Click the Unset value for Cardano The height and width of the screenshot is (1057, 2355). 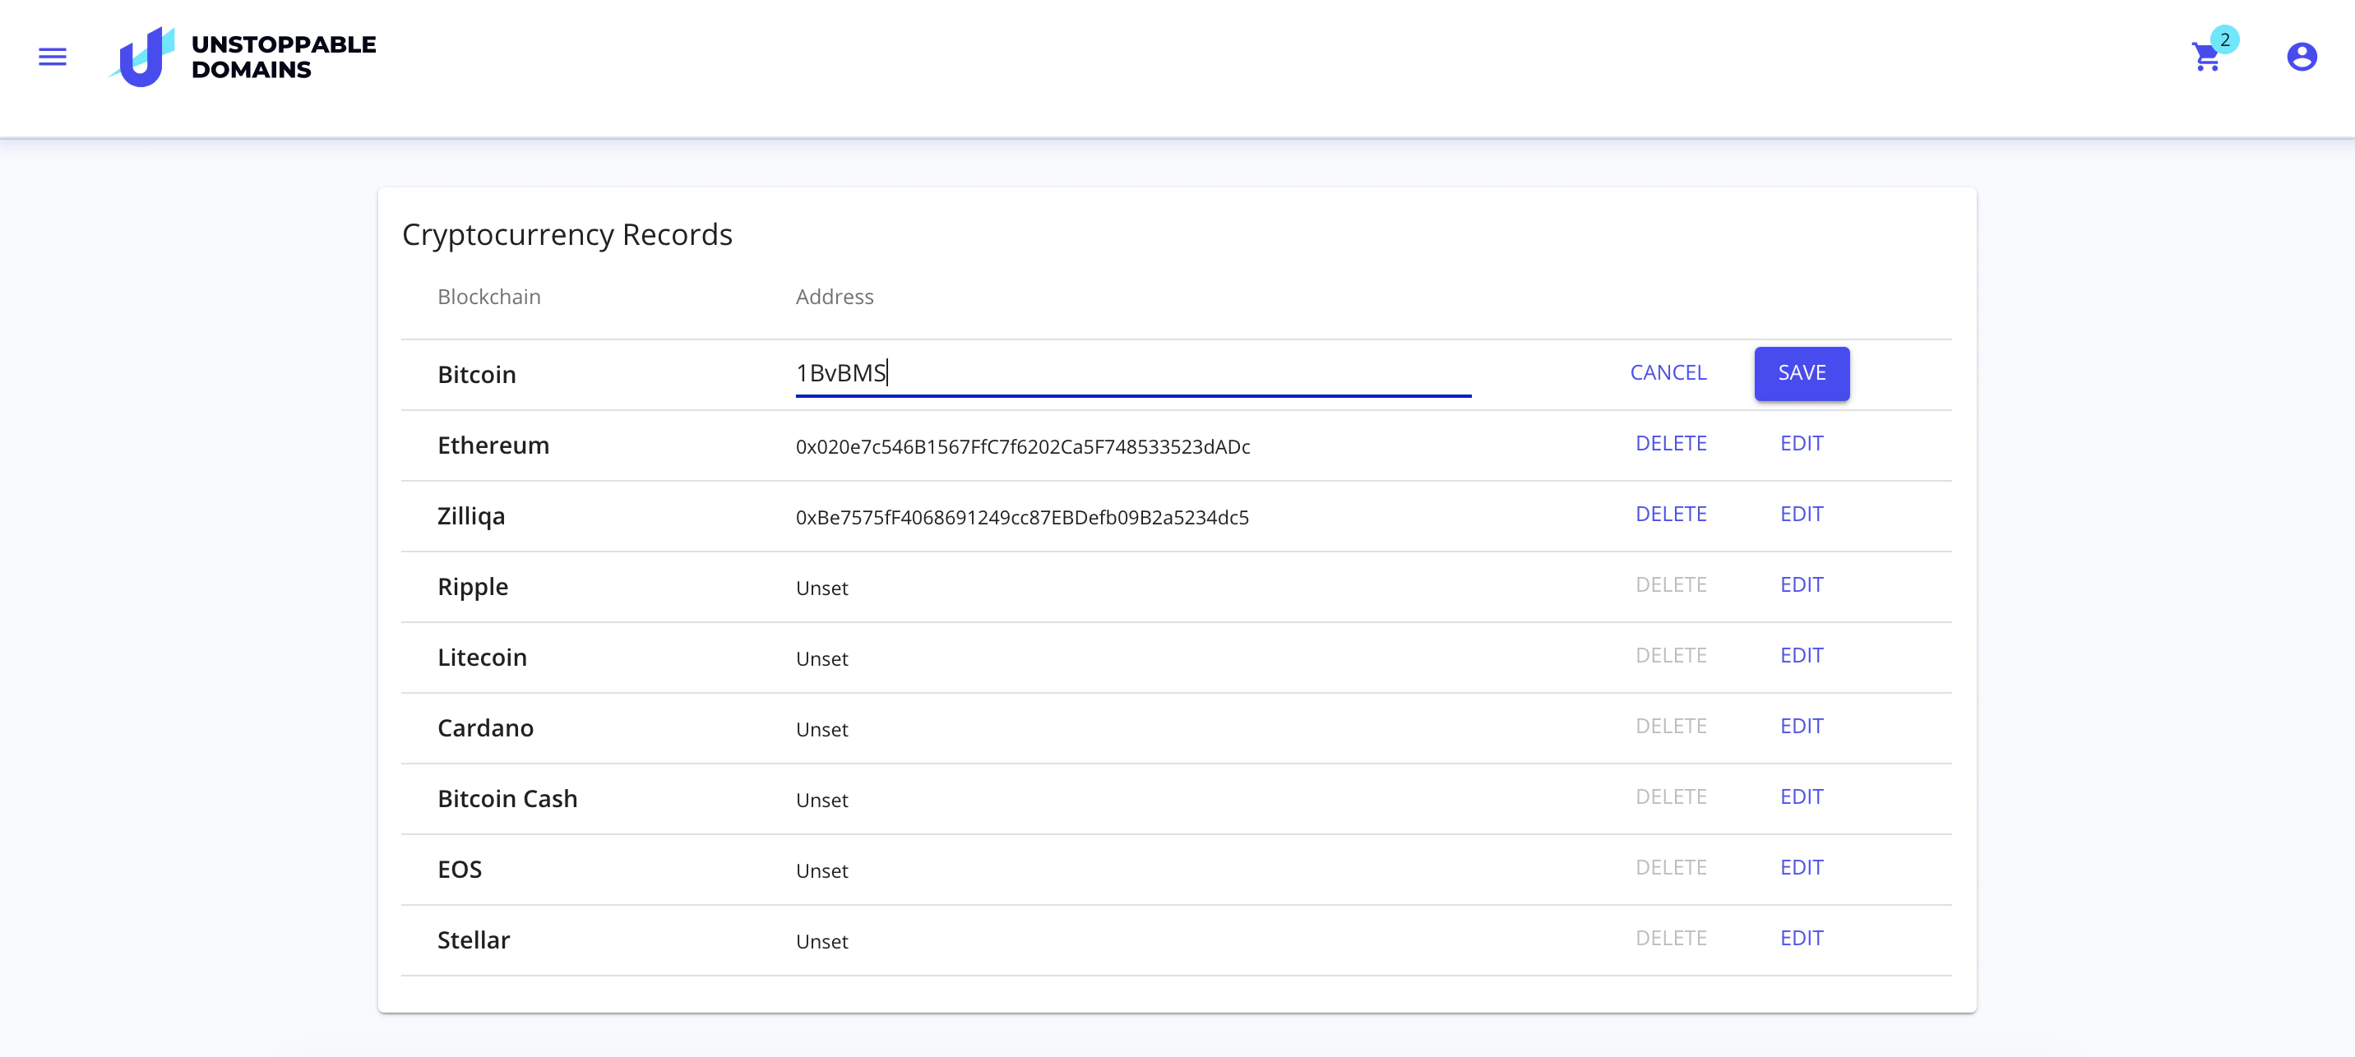click(x=821, y=729)
